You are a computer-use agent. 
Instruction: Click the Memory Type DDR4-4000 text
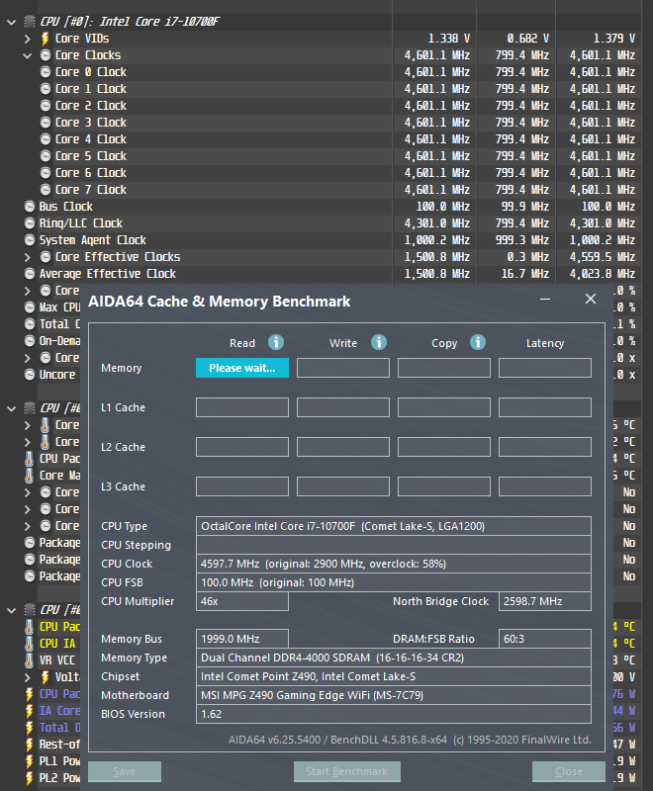click(x=332, y=658)
